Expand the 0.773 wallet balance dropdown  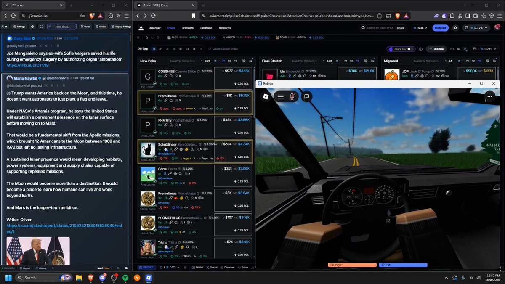(476, 28)
